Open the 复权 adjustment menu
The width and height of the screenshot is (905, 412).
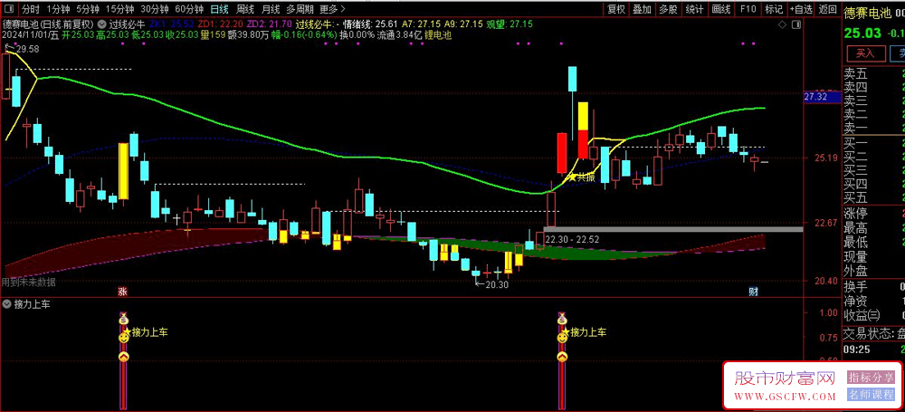point(616,9)
